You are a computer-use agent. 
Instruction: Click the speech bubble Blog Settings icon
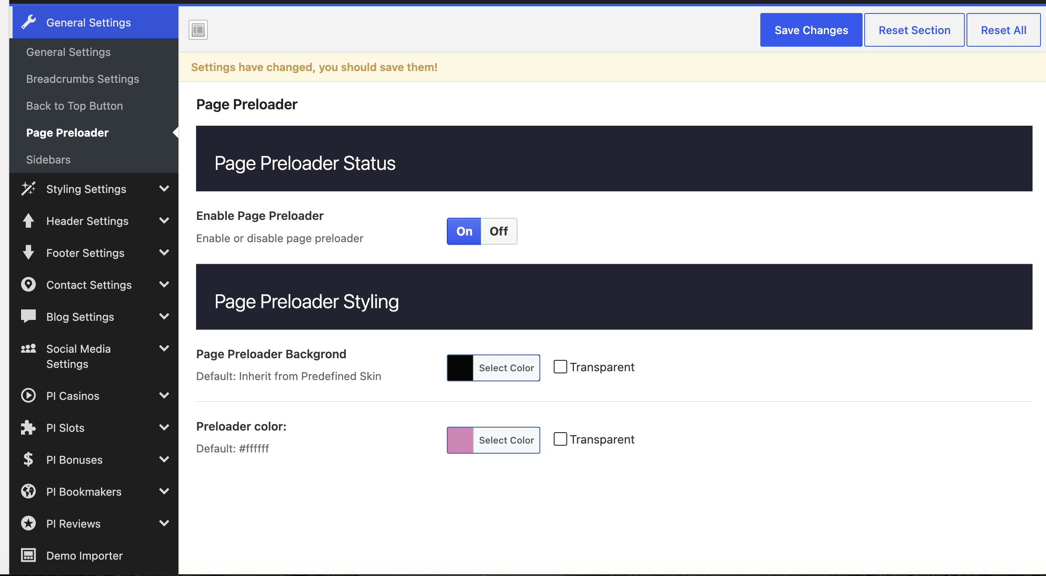[29, 316]
